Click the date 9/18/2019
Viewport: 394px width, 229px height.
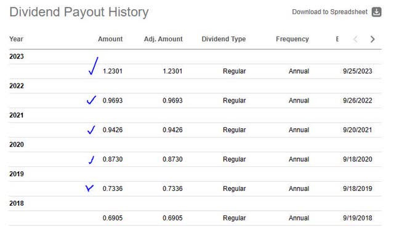pos(358,188)
